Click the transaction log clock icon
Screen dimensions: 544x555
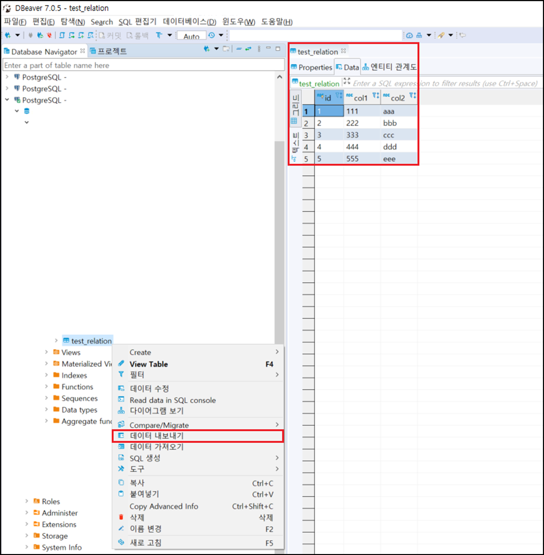pyautogui.click(x=212, y=35)
